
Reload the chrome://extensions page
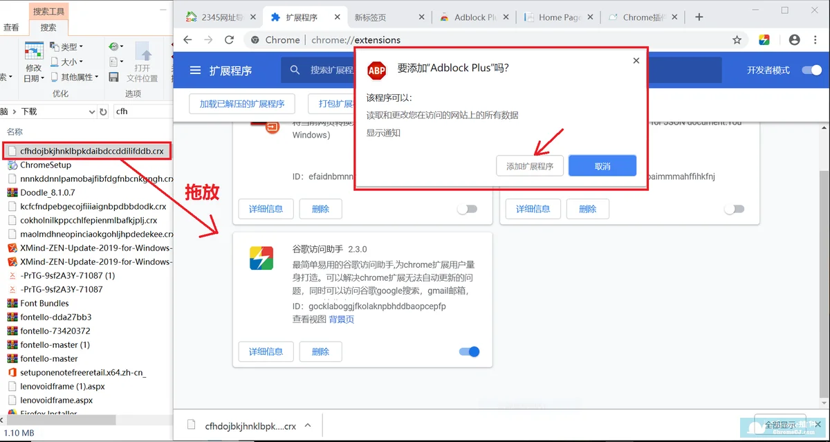[x=230, y=40]
